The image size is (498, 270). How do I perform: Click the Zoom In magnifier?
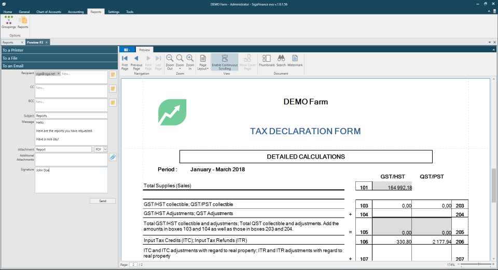click(190, 62)
